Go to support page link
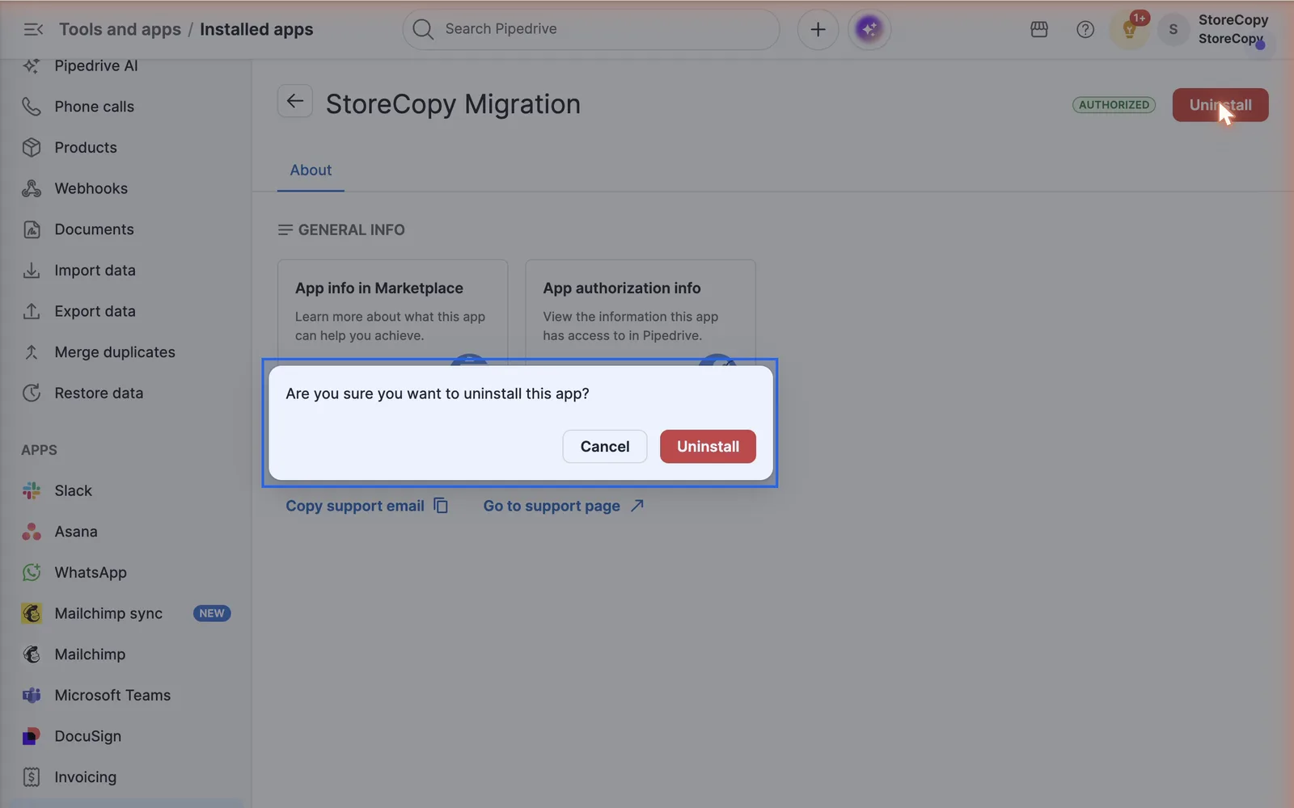The height and width of the screenshot is (808, 1294). coord(563,506)
